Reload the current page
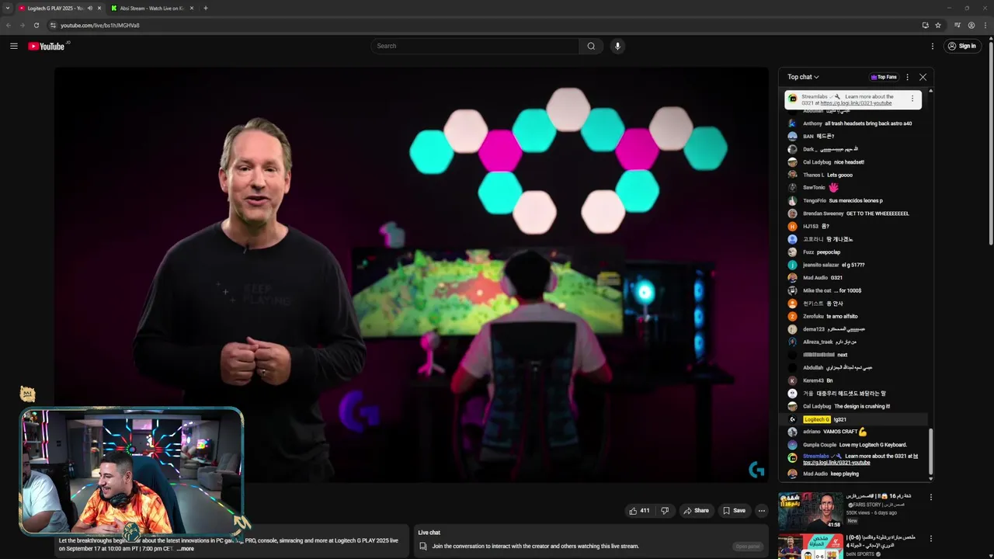 (36, 25)
